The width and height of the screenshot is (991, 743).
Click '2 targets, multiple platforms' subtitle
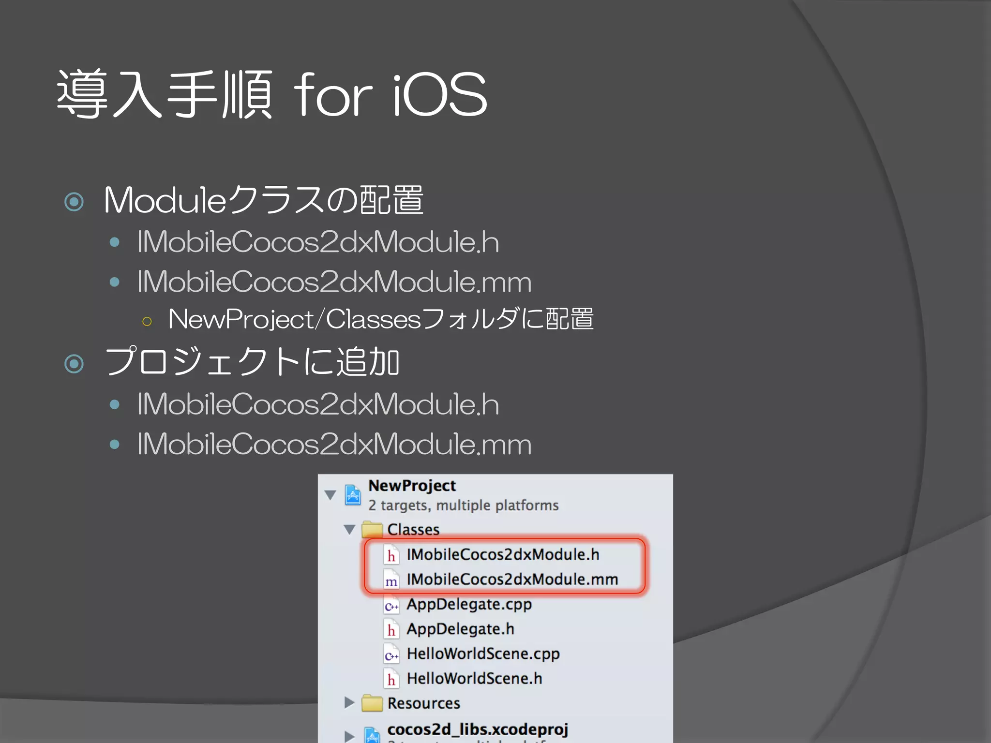click(x=463, y=505)
